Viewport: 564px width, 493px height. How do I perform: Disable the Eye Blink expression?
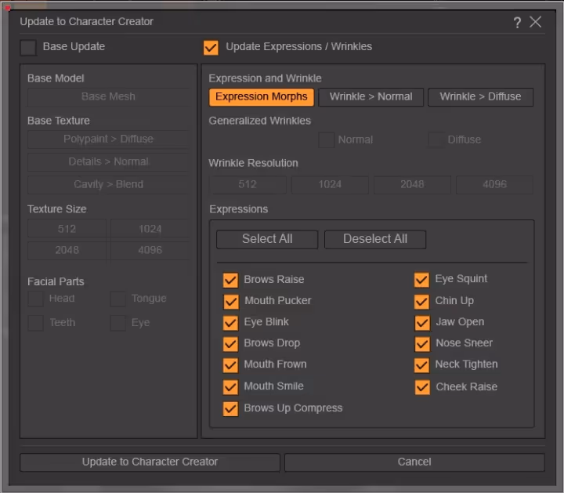coord(230,323)
